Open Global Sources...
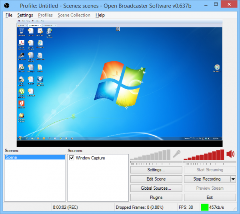 [x=156, y=188]
